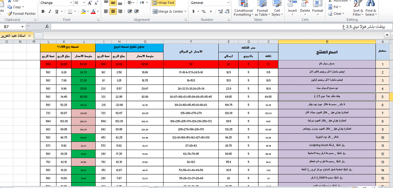
Task: Open the font size 10 dropdown
Action: click(x=84, y=3)
